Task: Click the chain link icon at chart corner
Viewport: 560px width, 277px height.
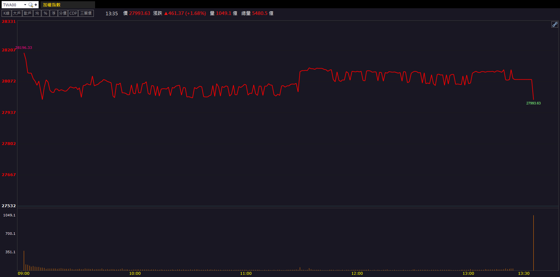Action: pyautogui.click(x=555, y=24)
